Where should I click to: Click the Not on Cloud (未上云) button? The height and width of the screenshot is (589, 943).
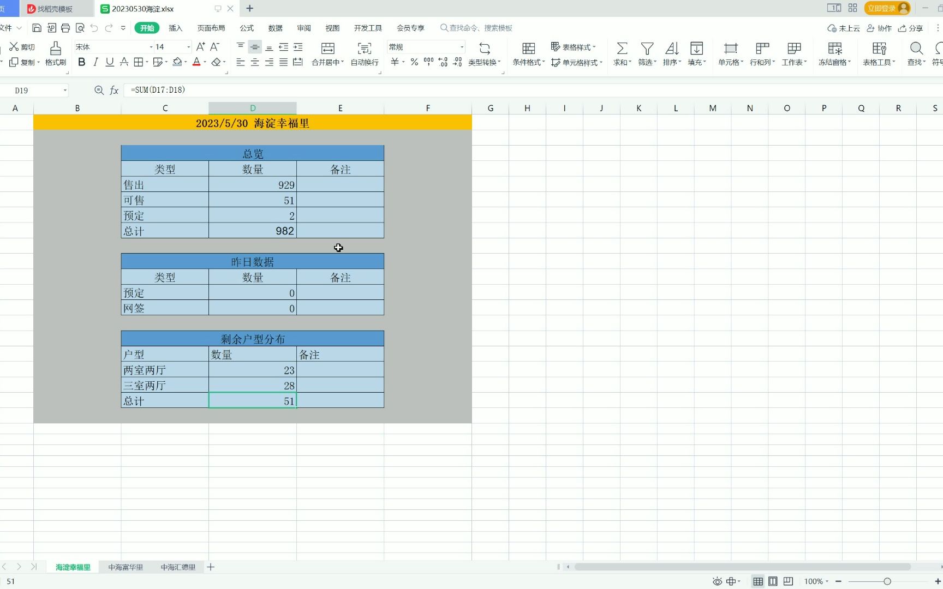844,28
